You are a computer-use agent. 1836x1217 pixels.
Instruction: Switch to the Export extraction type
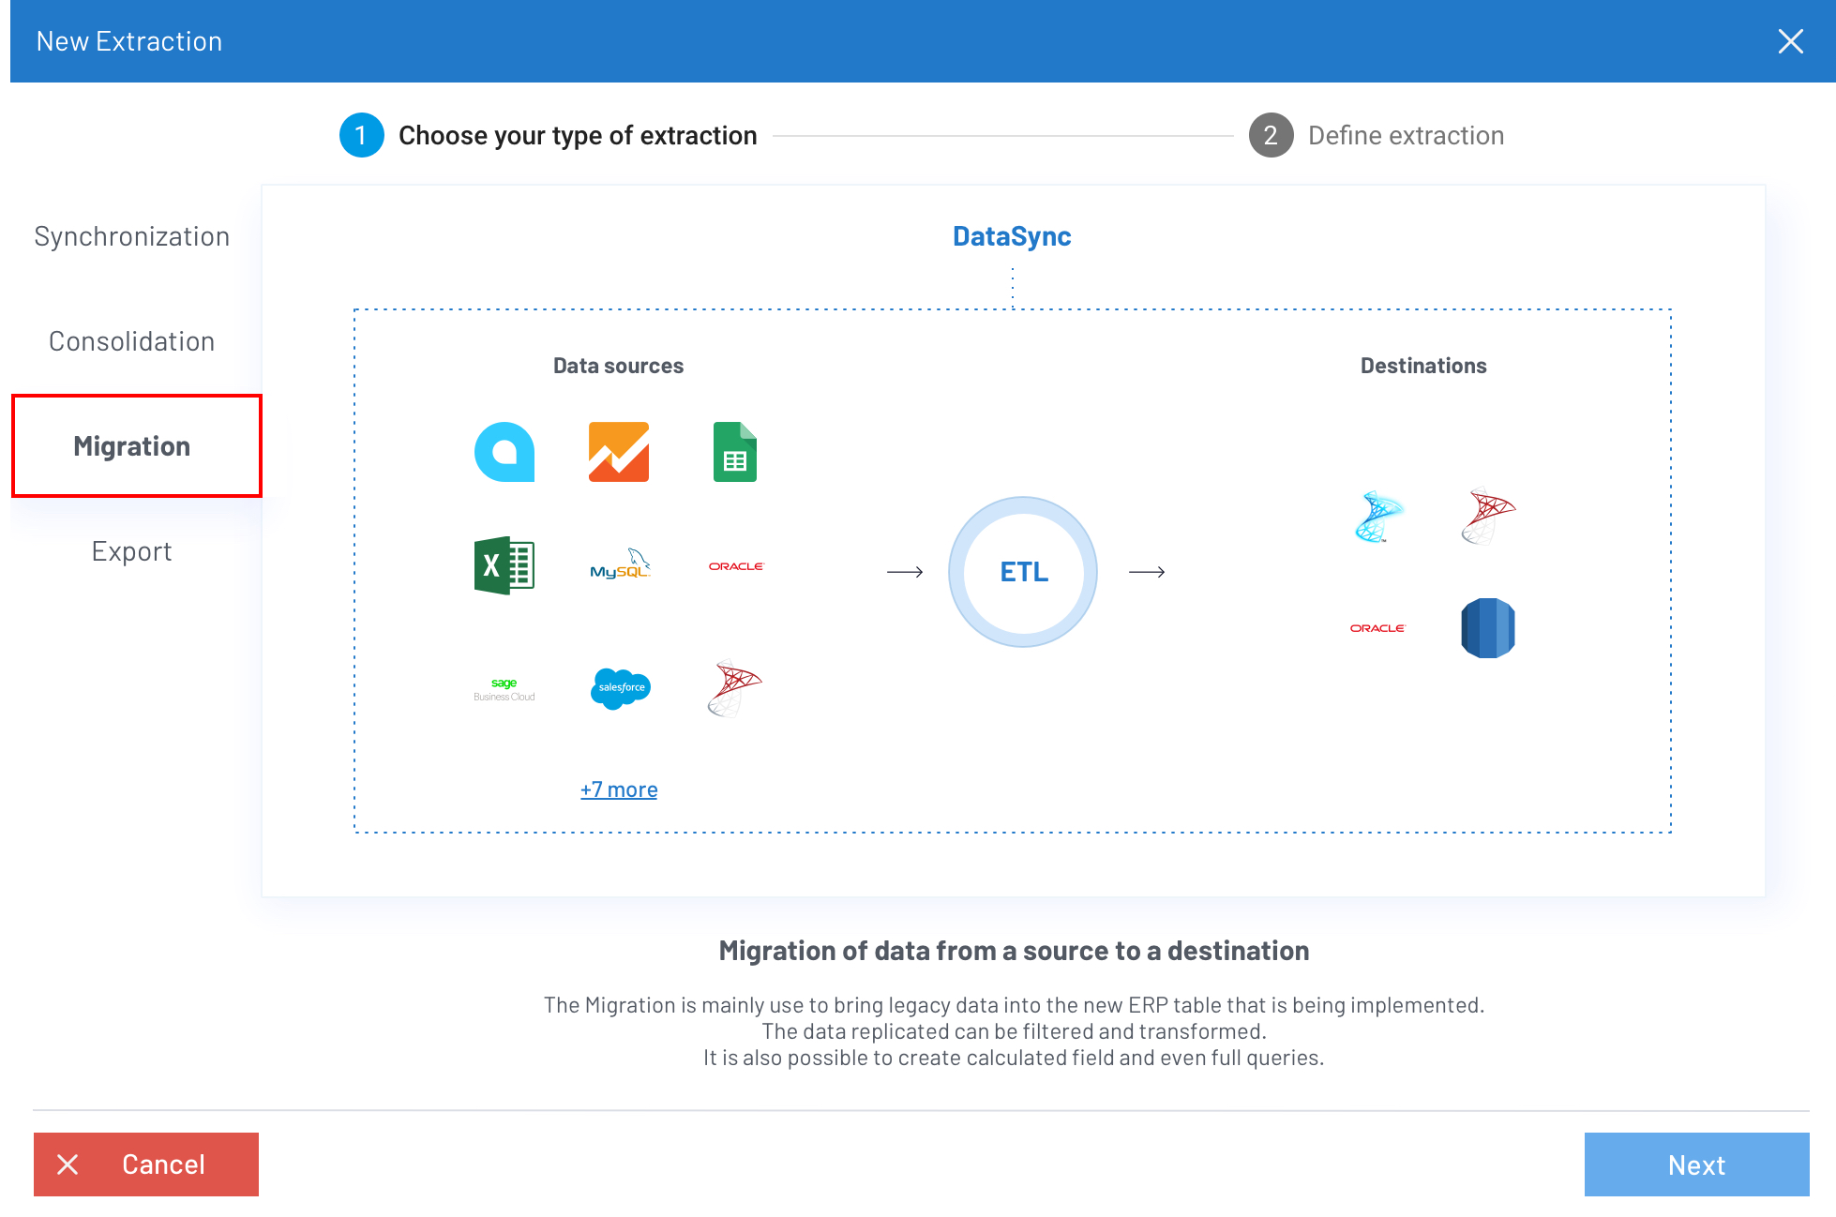coord(132,551)
